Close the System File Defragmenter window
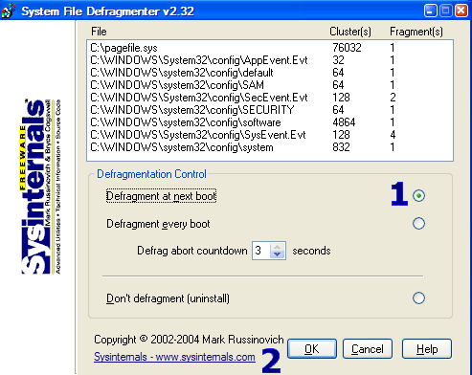The height and width of the screenshot is (375, 472). pos(461,11)
